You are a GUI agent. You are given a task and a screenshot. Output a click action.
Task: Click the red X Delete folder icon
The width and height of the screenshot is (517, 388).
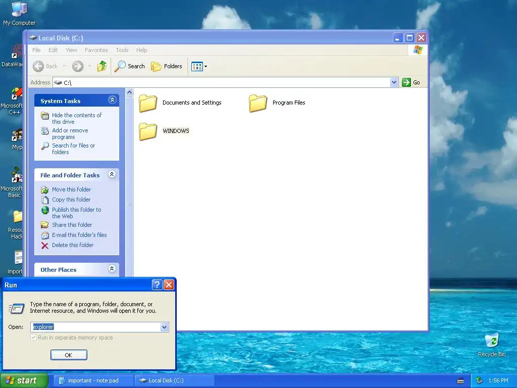pos(45,246)
